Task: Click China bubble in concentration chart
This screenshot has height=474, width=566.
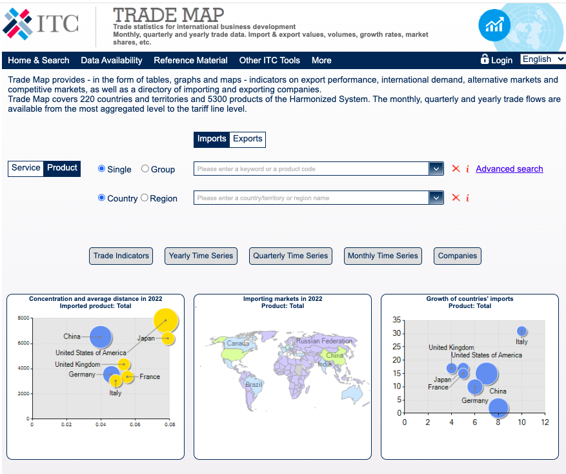Action: click(x=101, y=336)
